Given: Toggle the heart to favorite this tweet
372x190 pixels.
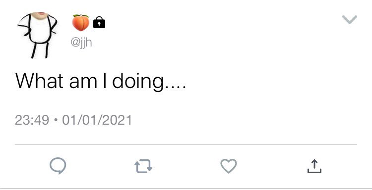Looking at the screenshot, I should [x=229, y=166].
